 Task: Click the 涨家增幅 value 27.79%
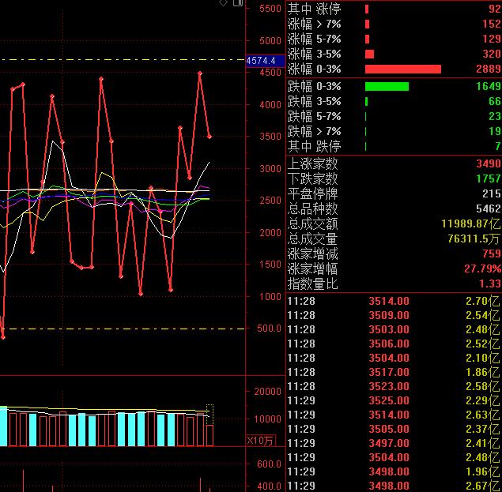[x=483, y=269]
